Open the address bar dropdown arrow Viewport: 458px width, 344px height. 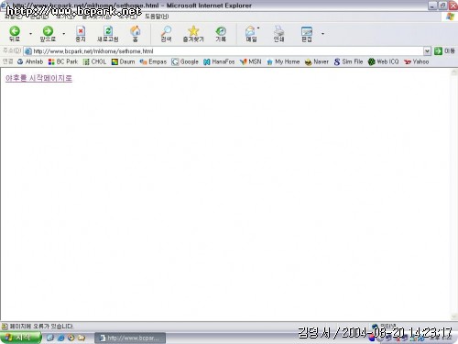(427, 51)
